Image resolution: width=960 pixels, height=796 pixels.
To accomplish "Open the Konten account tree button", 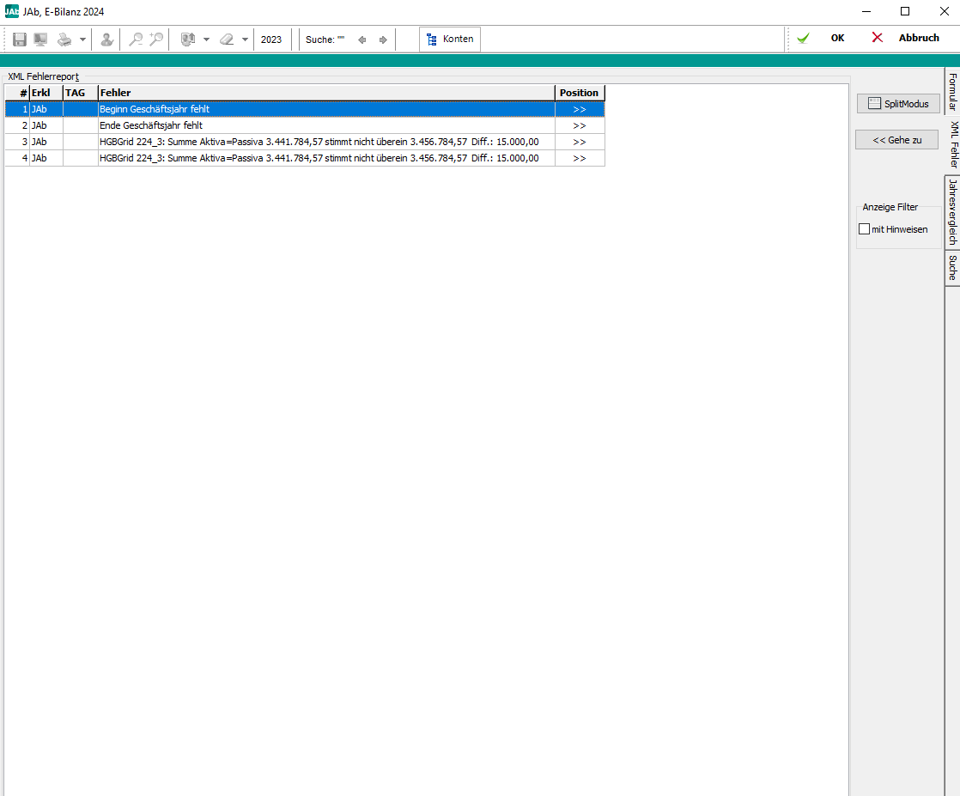I will 450,39.
